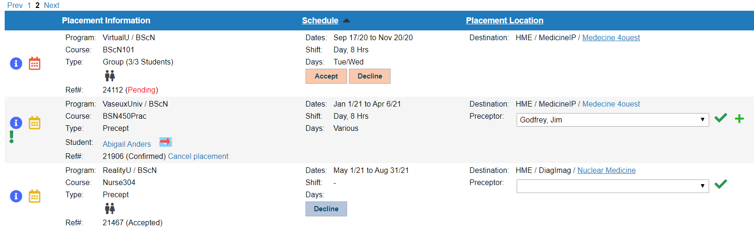
Task: Open empty preceptor dropdown for Nuclear Medicine
Action: coord(612,186)
